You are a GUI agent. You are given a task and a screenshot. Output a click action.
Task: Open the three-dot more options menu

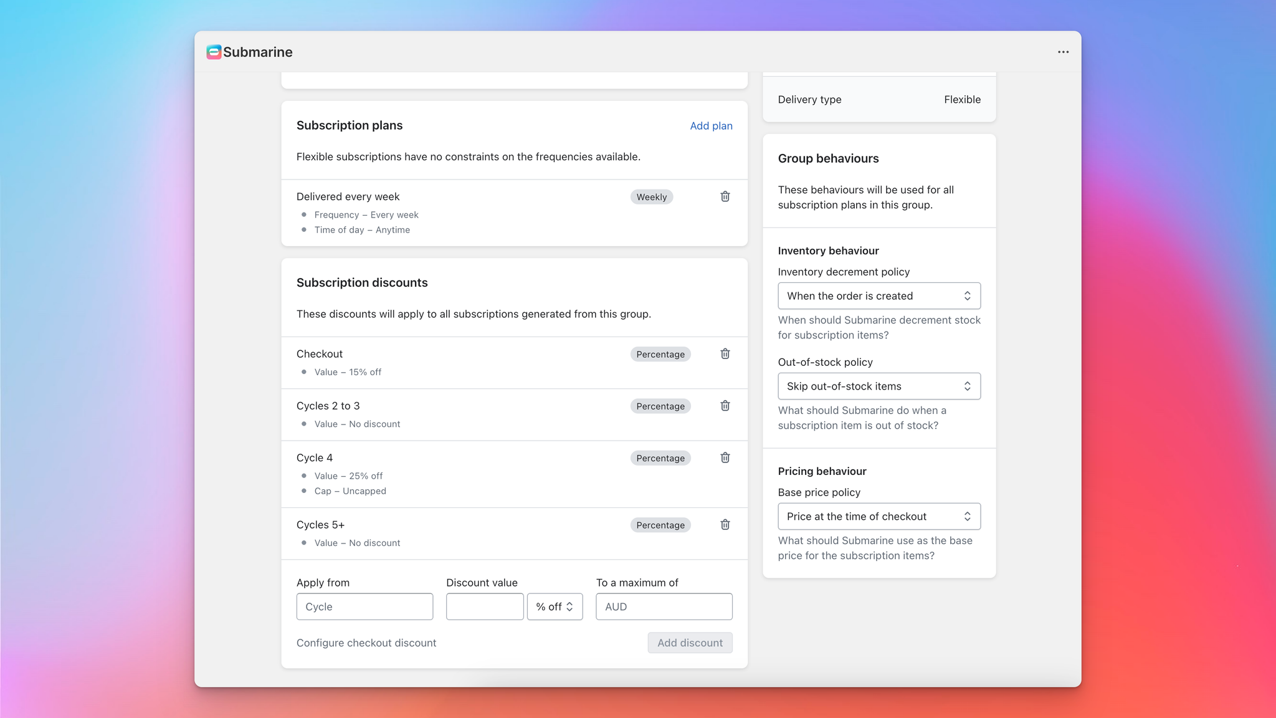[1063, 52]
